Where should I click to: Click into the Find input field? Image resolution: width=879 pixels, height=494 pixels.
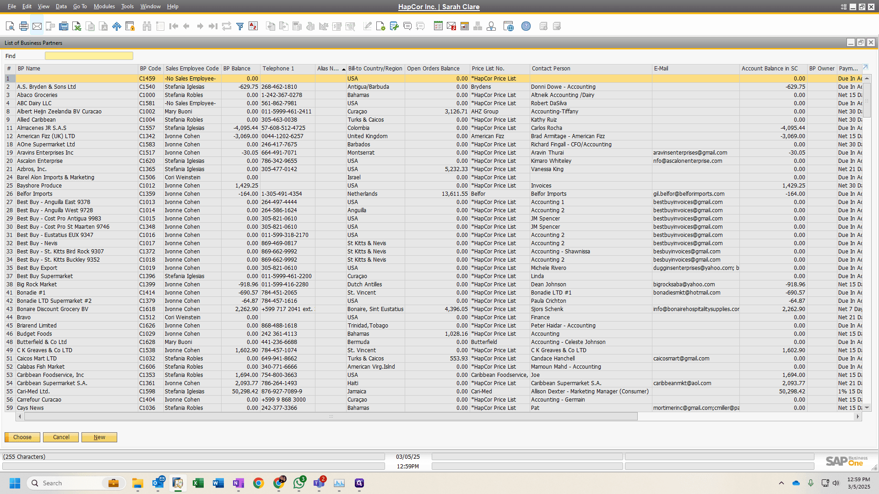[89, 56]
